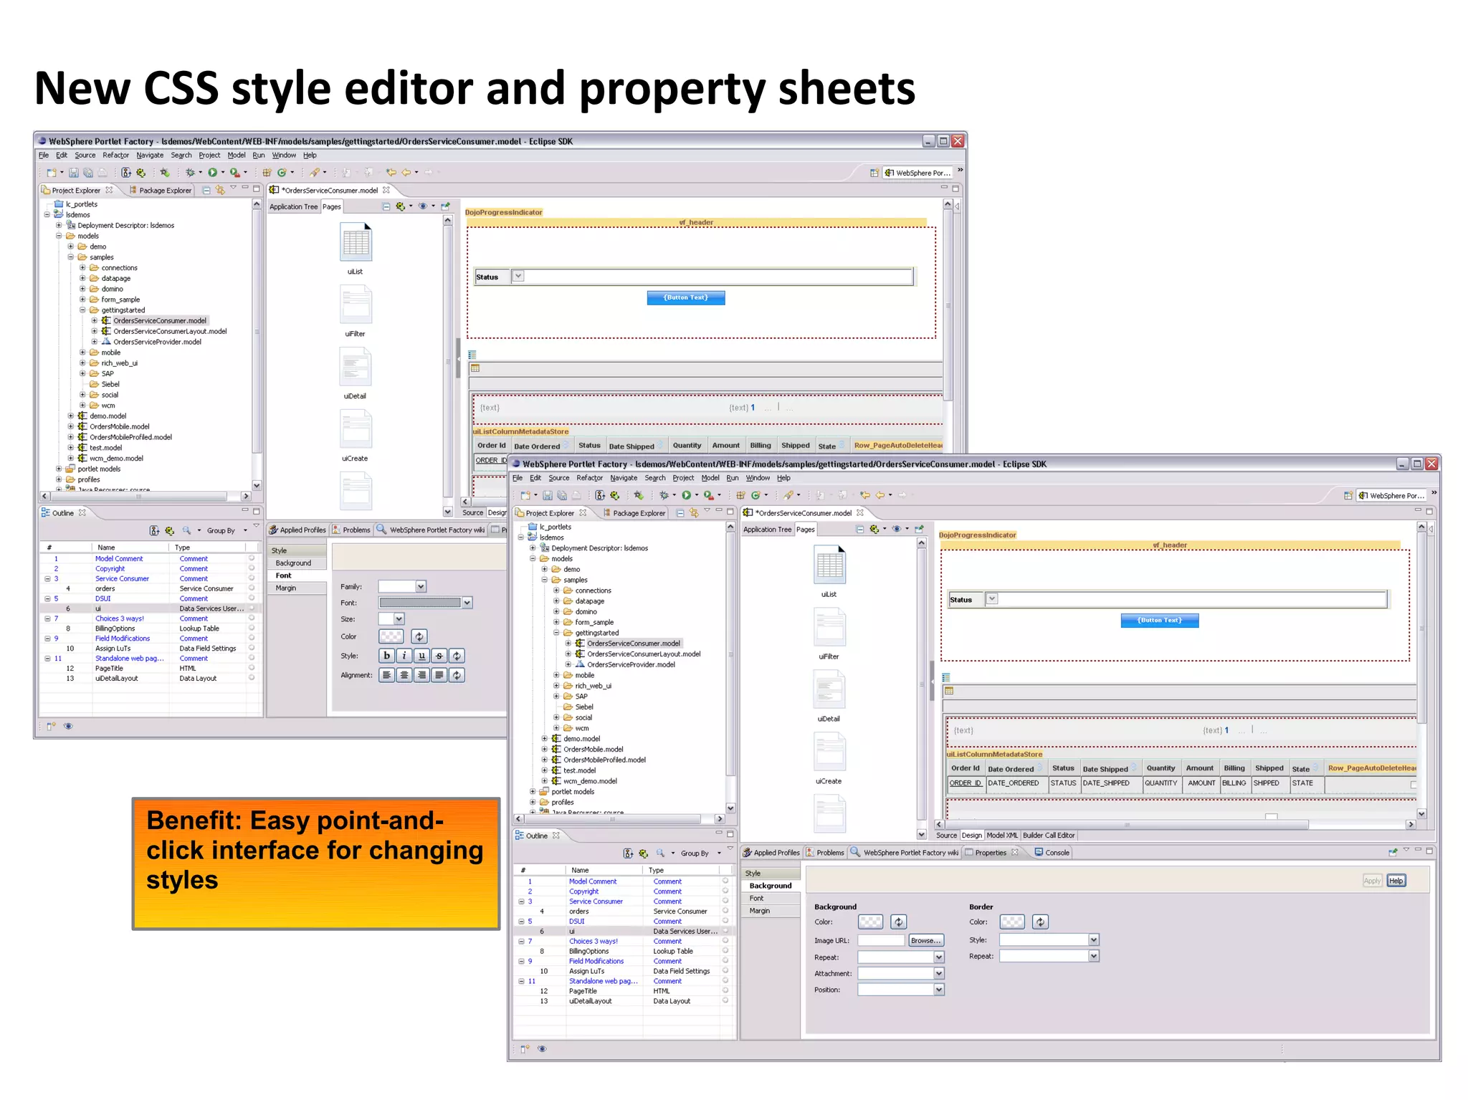
Task: Click the Browse... button for Image URL
Action: click(926, 941)
